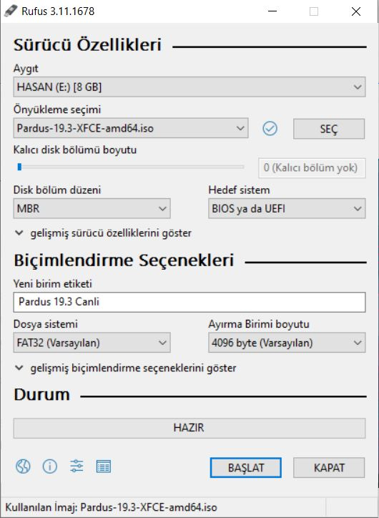Open the application settings sliders icon
This screenshot has width=379, height=518.
(x=77, y=466)
